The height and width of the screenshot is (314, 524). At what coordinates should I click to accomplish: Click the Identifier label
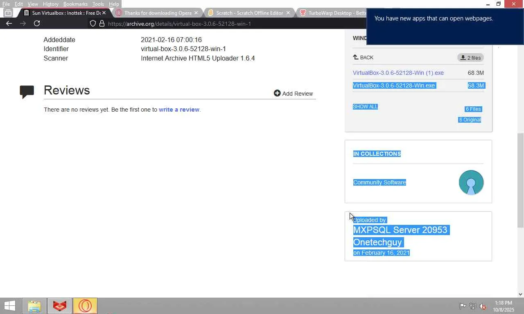pos(56,49)
